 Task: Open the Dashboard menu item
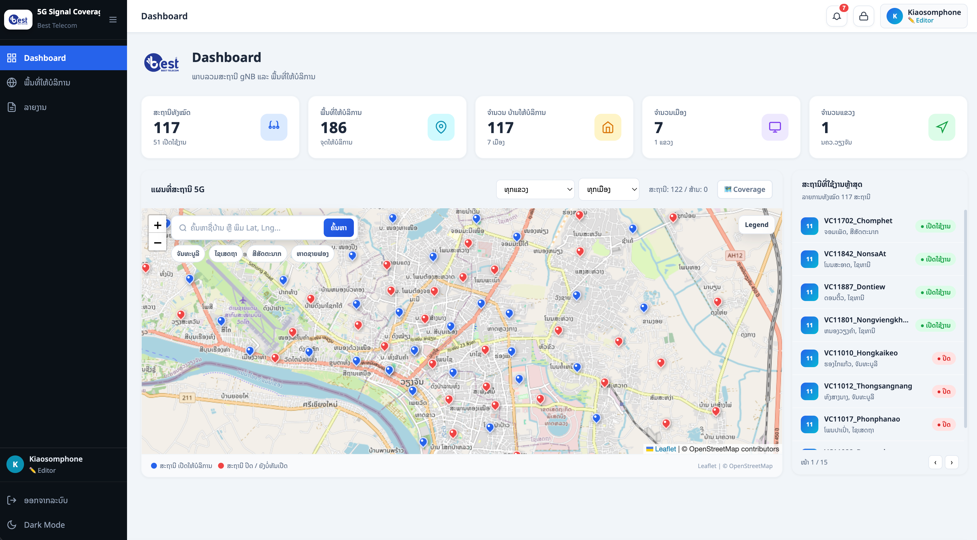(x=63, y=58)
